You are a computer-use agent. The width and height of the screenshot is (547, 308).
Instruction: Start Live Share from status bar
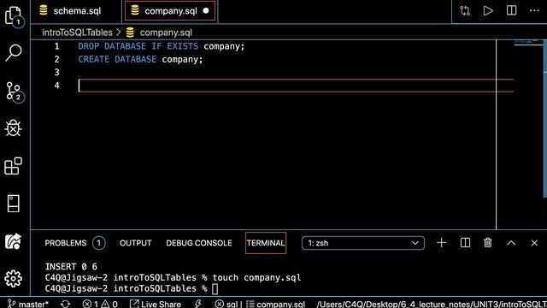point(156,304)
